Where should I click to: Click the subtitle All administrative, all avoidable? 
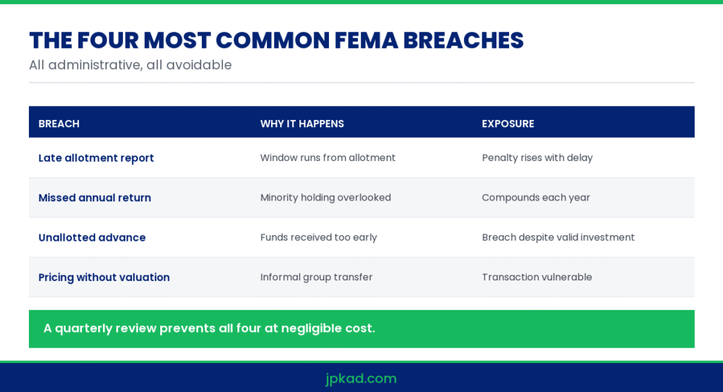point(130,65)
